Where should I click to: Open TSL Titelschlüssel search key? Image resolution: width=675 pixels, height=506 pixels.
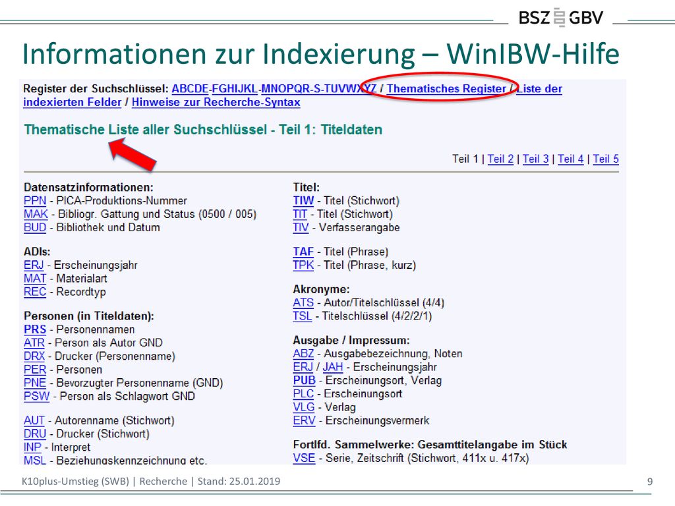pyautogui.click(x=302, y=316)
